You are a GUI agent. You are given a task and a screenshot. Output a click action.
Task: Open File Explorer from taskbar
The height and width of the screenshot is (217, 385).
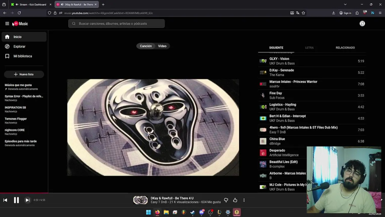(166, 212)
